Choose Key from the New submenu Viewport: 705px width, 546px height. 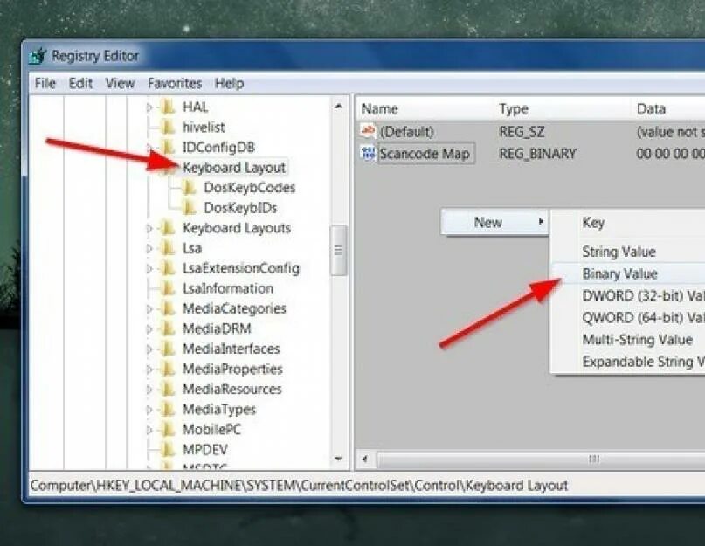629,223
